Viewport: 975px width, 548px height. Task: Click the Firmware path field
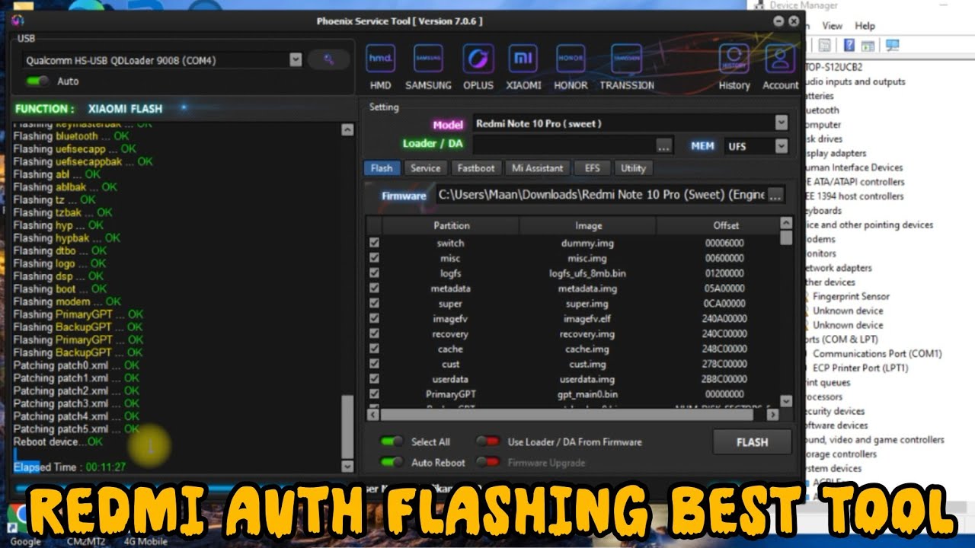click(601, 195)
